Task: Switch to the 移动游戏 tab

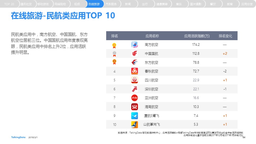Action: point(43,4)
